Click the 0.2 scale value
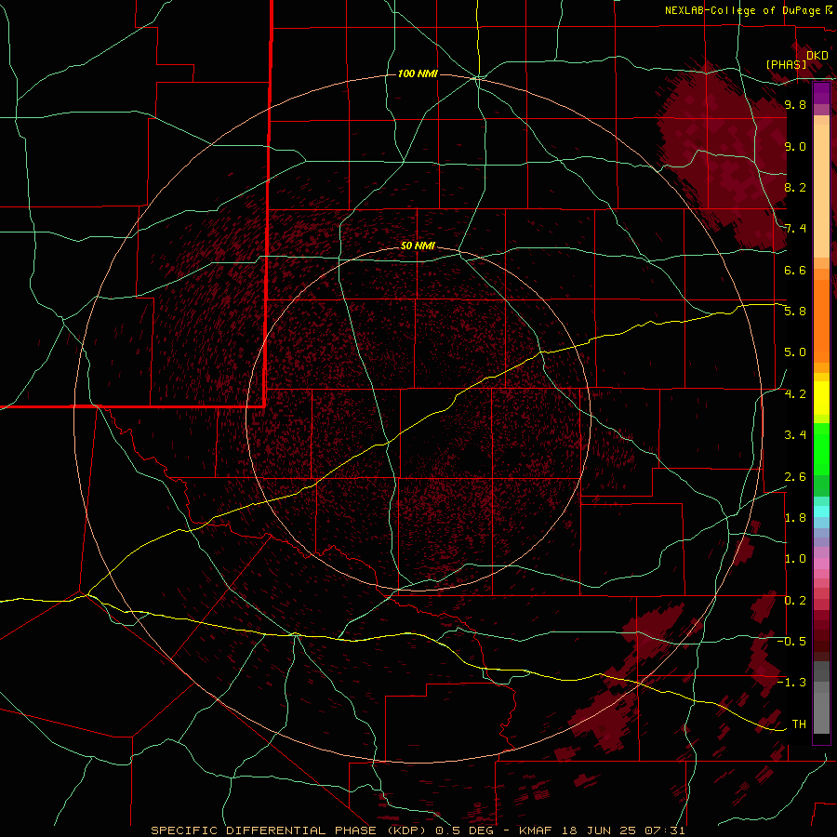This screenshot has height=837, width=837. [x=795, y=600]
